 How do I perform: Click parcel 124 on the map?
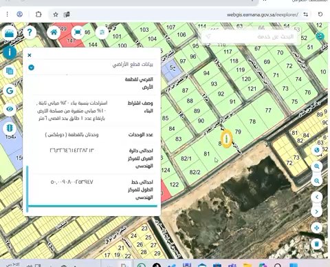point(166,170)
